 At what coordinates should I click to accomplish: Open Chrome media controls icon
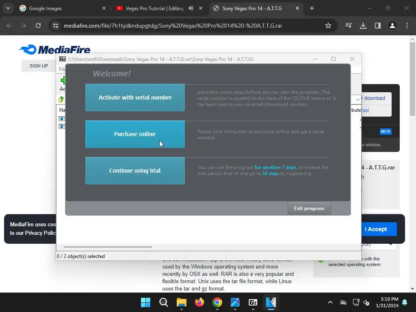tap(349, 26)
